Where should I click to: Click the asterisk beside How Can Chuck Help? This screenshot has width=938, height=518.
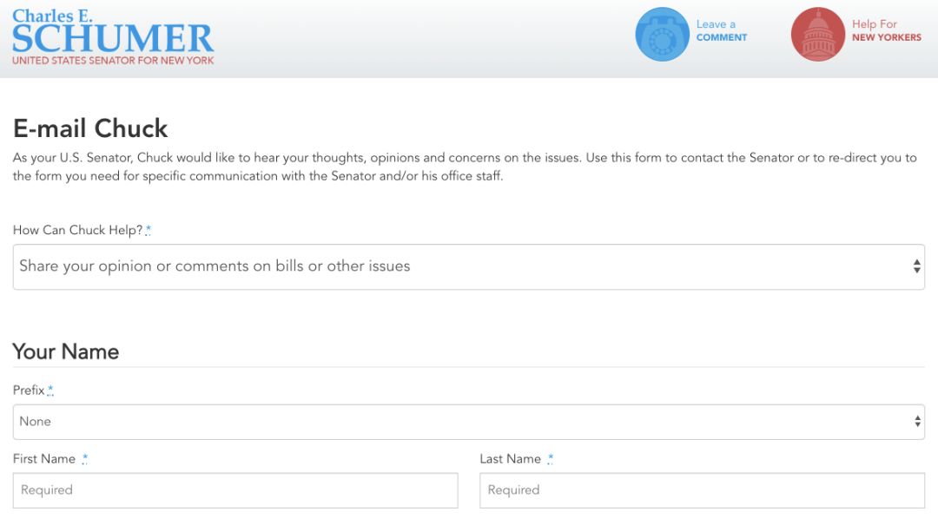(x=149, y=230)
